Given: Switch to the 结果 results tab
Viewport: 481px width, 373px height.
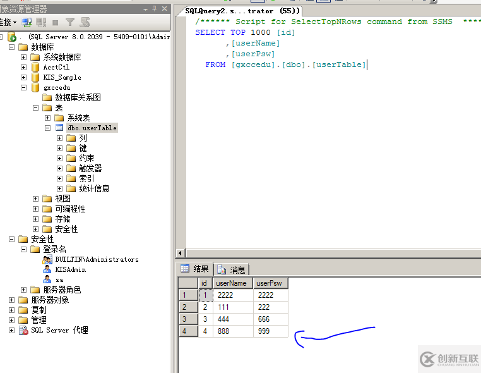Looking at the screenshot, I should click(195, 269).
